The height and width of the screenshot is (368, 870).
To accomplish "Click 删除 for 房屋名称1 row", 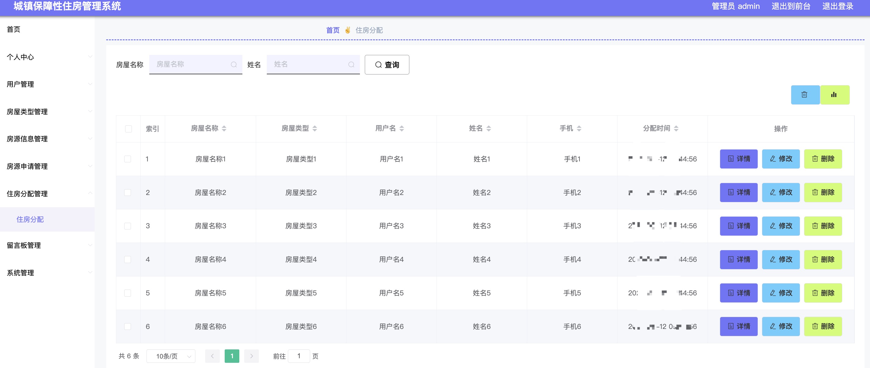I will (x=823, y=159).
